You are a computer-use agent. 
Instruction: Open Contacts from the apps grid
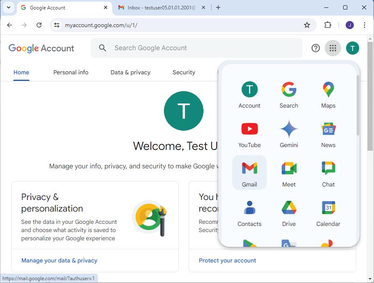tap(249, 213)
